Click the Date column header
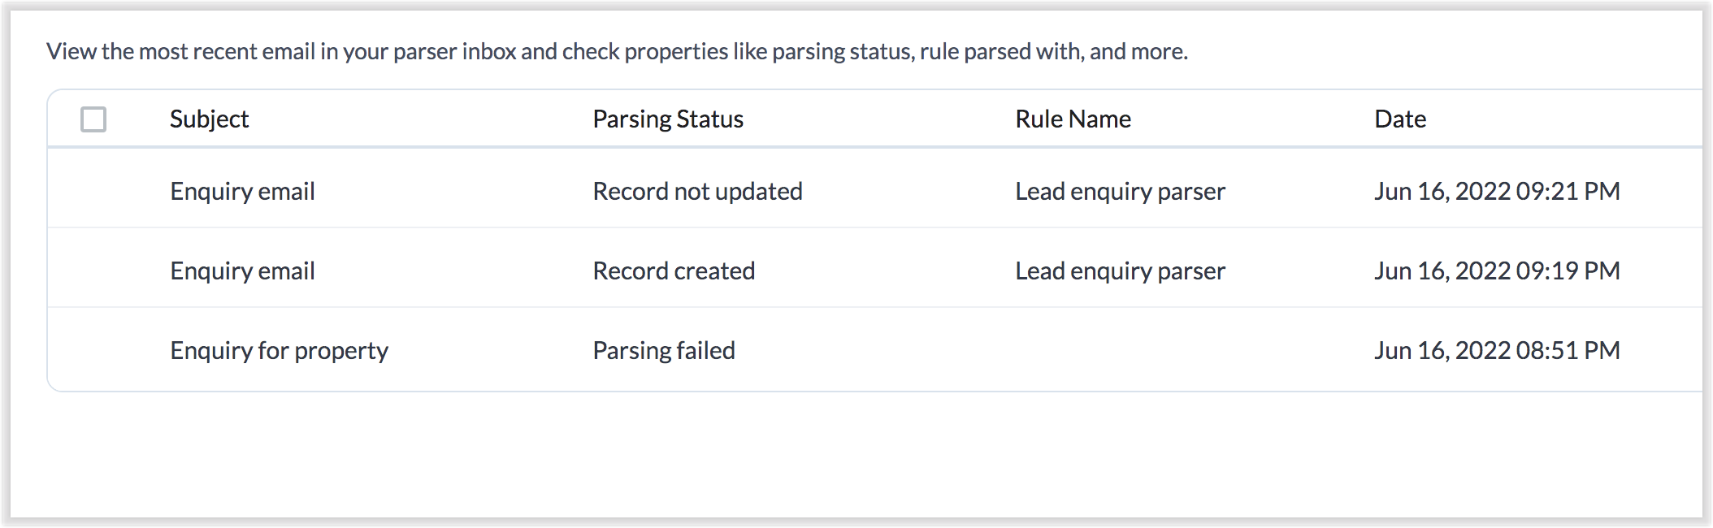The image size is (1713, 528). click(1399, 119)
